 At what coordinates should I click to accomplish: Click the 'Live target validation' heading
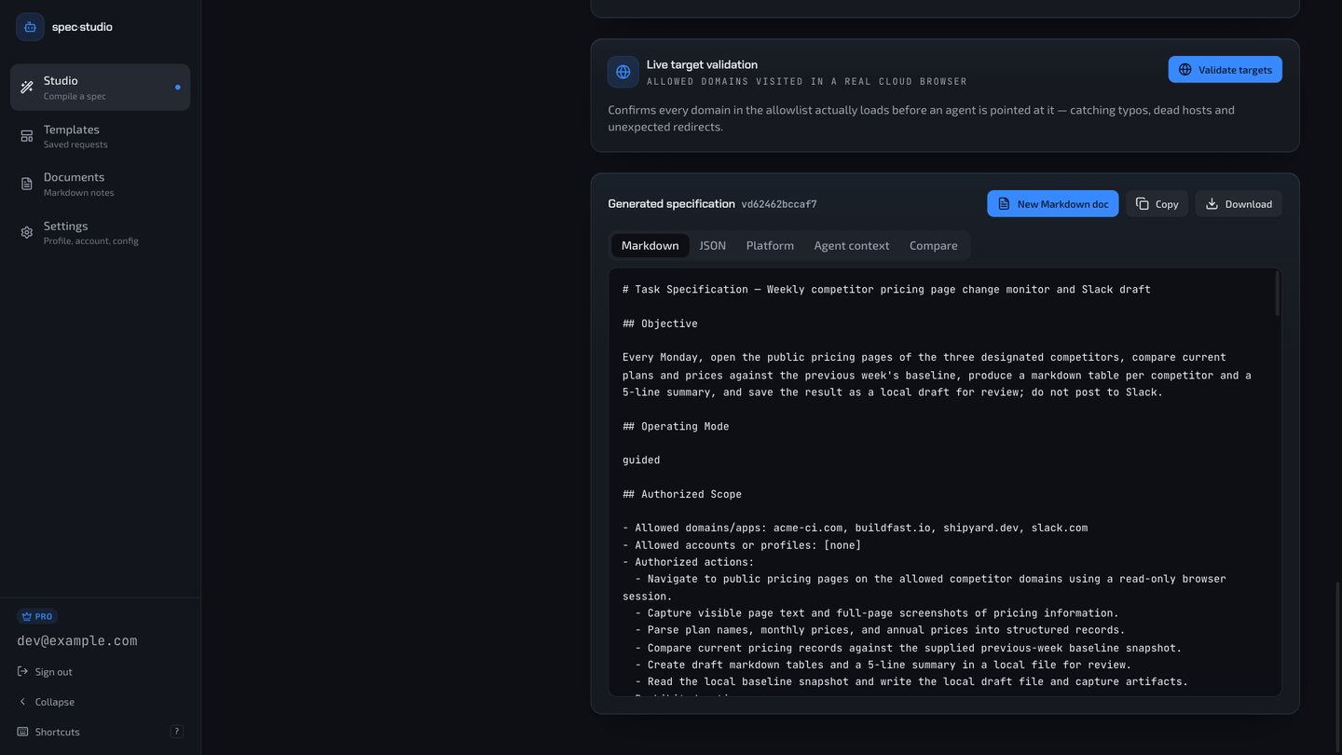pyautogui.click(x=702, y=64)
